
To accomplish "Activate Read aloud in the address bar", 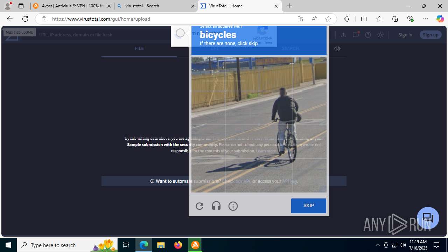I will tap(314, 19).
